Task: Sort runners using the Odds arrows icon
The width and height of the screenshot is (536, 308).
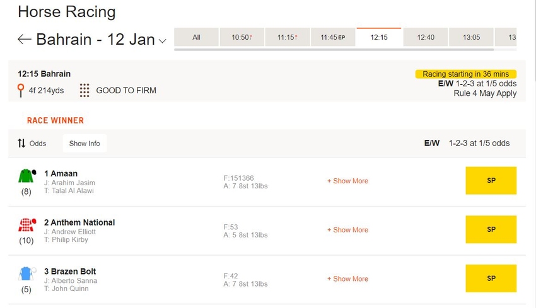Action: click(x=21, y=144)
